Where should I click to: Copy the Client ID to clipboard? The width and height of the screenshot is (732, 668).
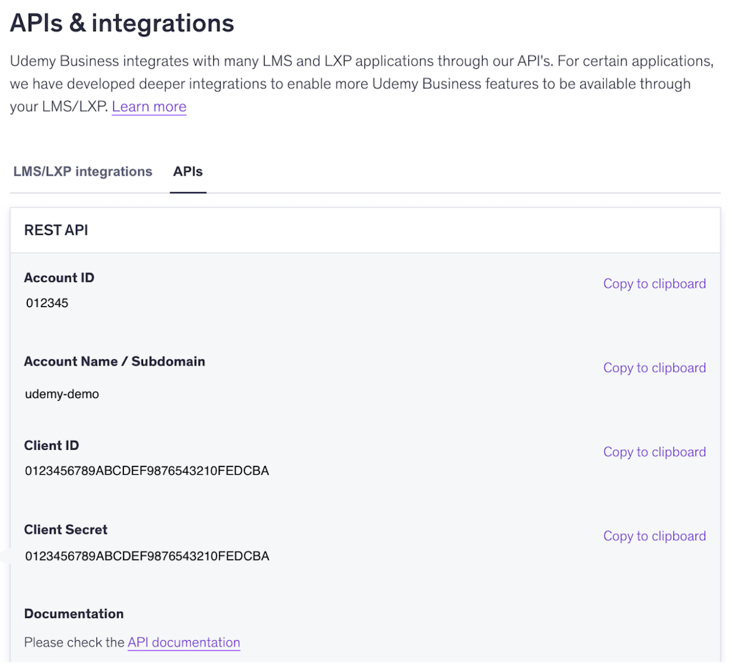(x=654, y=452)
